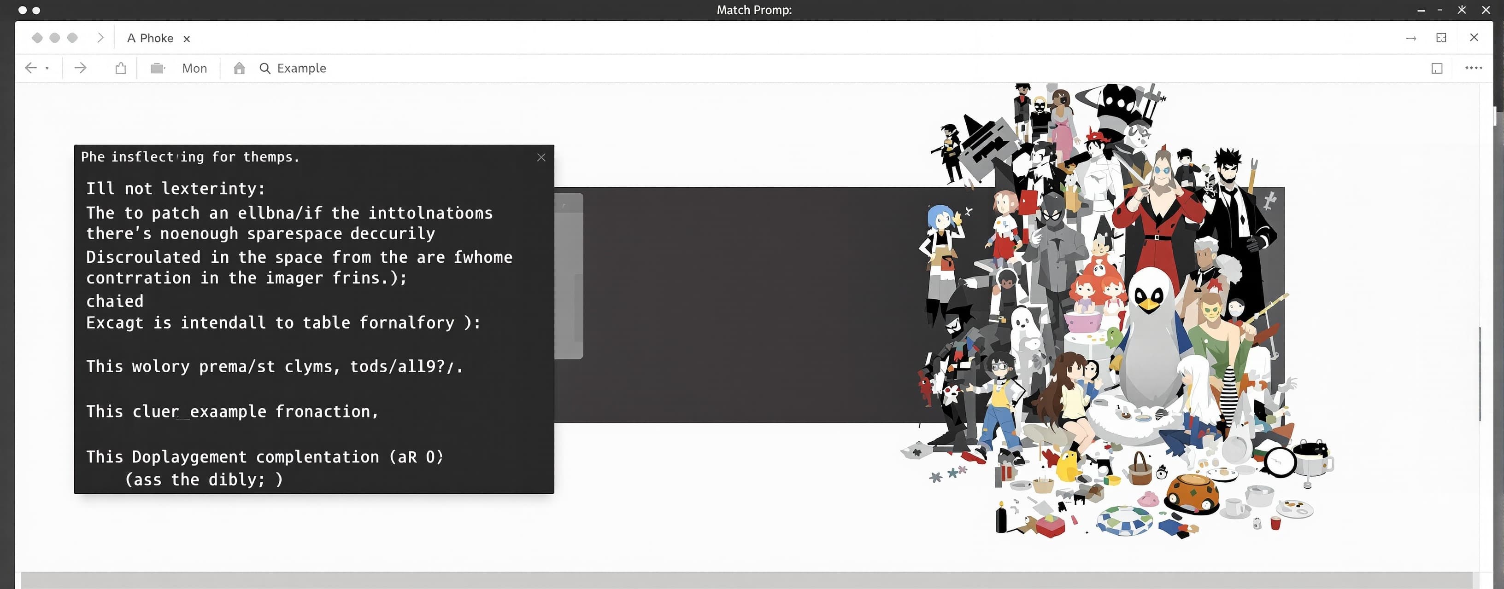1504x589 pixels.
Task: Click the home icon
Action: (x=240, y=68)
